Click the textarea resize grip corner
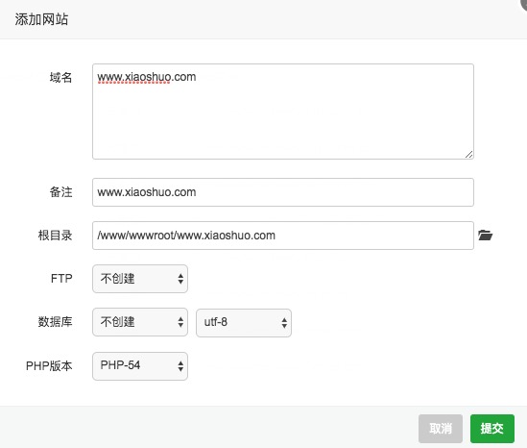 469,155
